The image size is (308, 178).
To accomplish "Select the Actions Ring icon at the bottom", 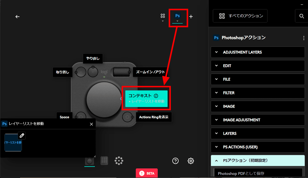I will (x=119, y=161).
